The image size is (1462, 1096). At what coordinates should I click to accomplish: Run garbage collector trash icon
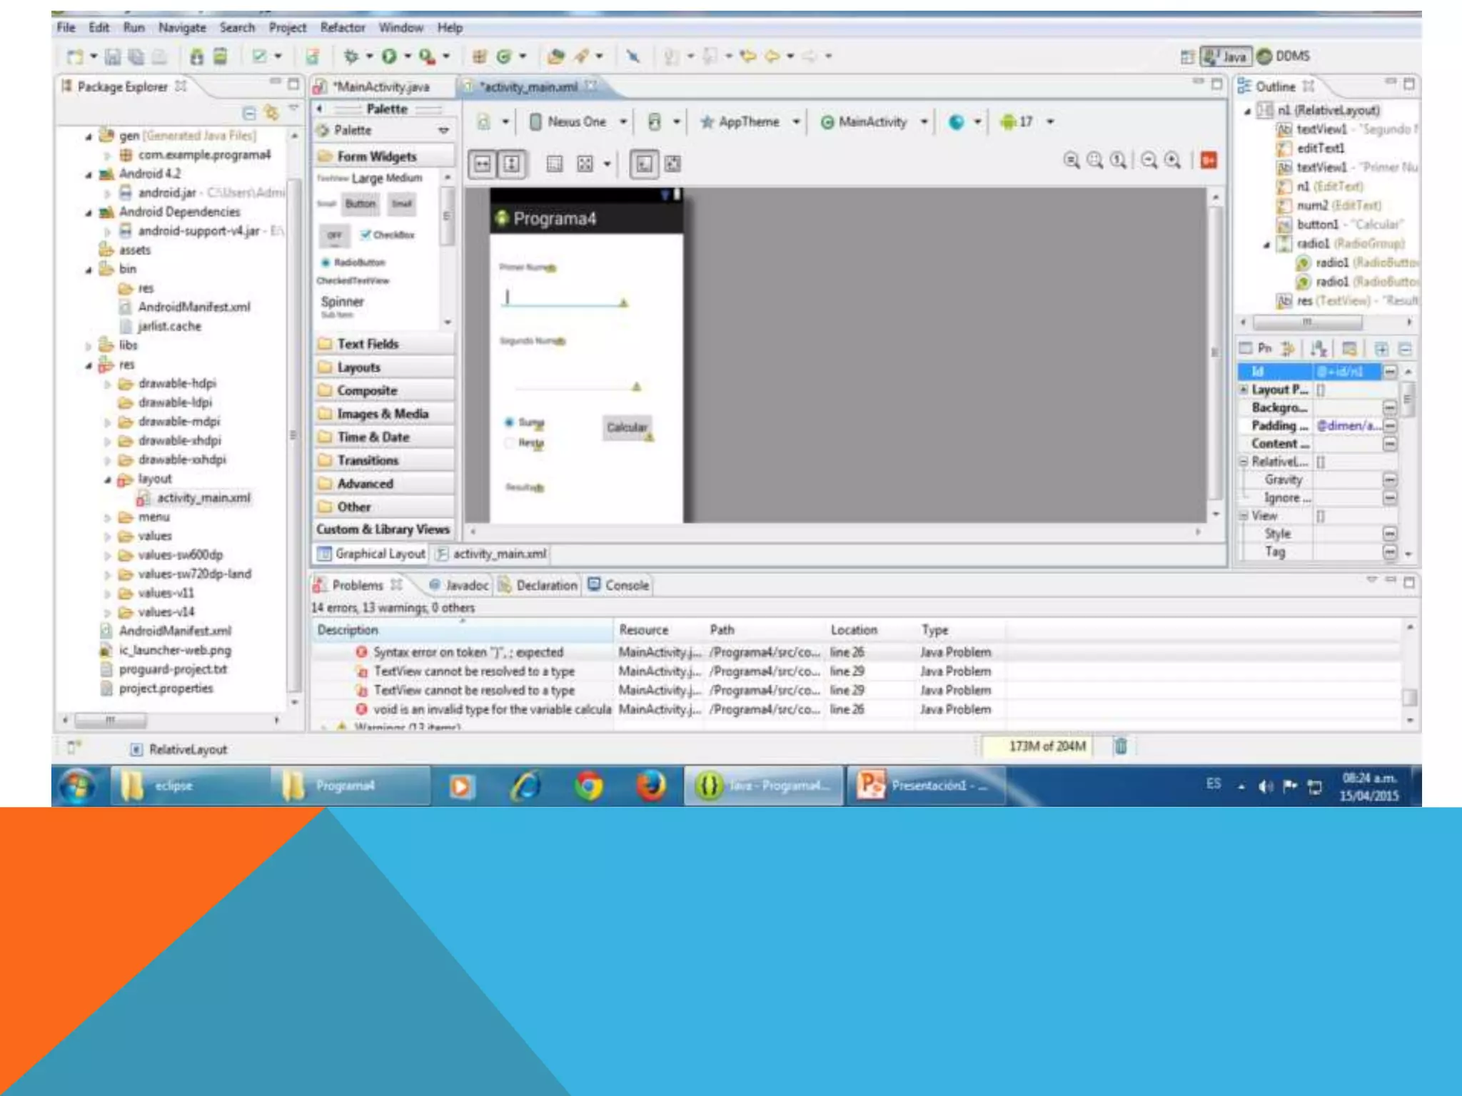pos(1120,746)
